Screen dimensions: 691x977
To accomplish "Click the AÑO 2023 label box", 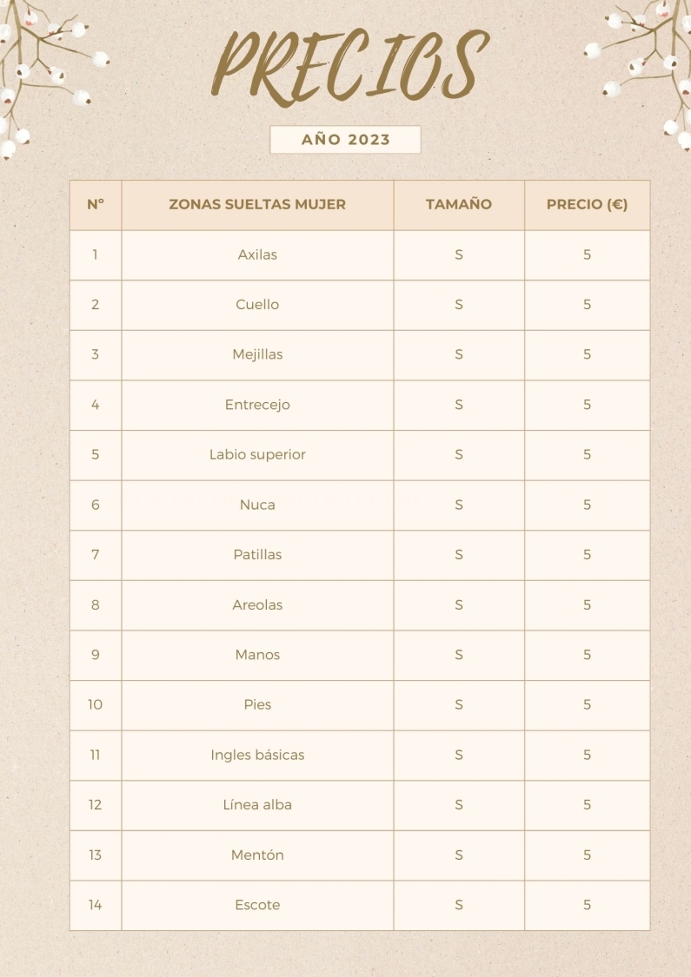I will click(345, 140).
